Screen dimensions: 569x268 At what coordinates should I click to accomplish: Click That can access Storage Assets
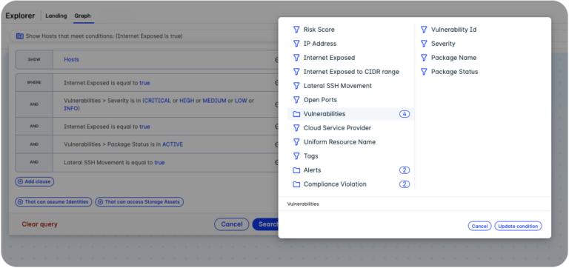click(139, 202)
